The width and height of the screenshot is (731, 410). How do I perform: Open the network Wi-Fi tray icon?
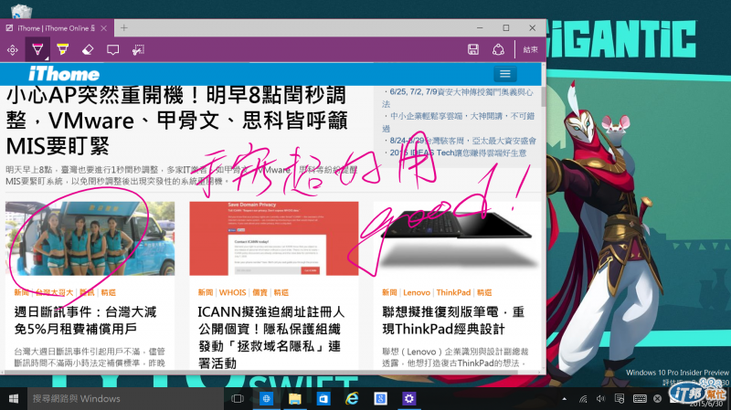pyautogui.click(x=583, y=399)
